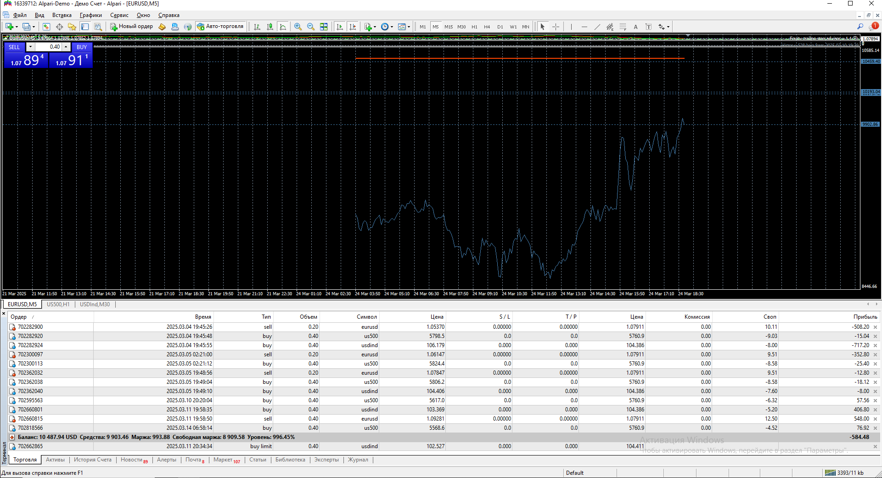The height and width of the screenshot is (478, 882).
Task: Open the Data Window crosshair-circle icon
Action: click(x=59, y=27)
